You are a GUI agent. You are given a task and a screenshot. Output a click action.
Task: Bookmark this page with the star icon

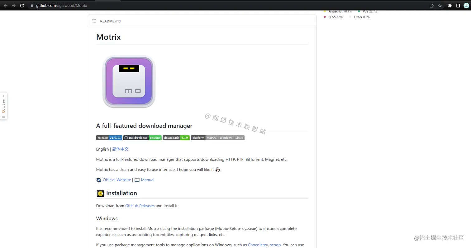pos(440,6)
